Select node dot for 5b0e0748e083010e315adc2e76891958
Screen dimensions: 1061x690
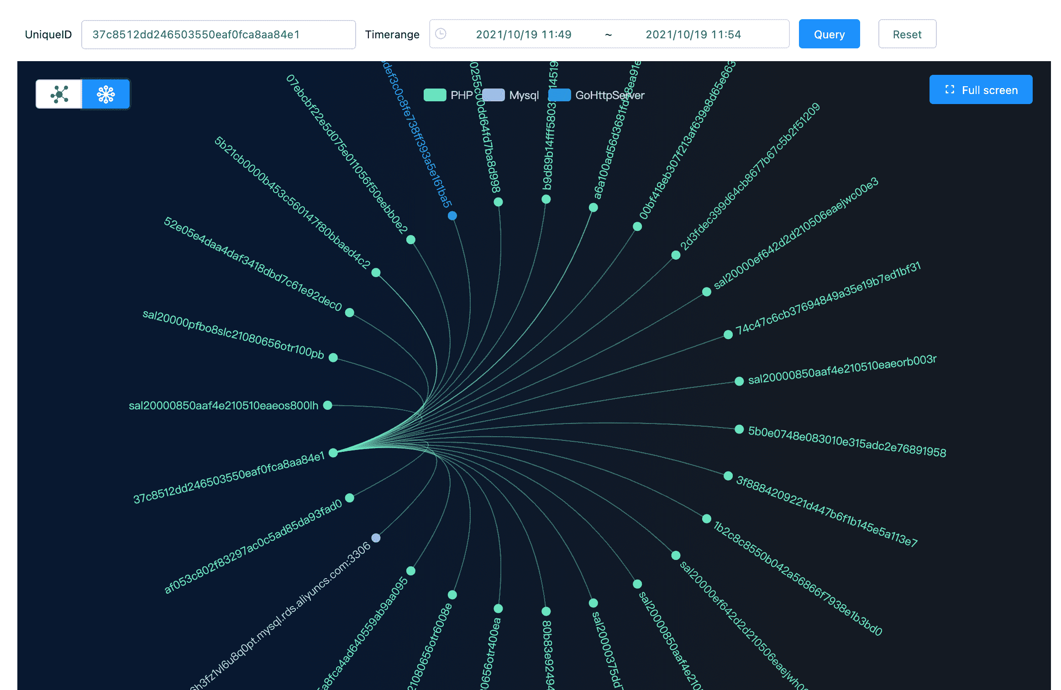[x=739, y=429]
